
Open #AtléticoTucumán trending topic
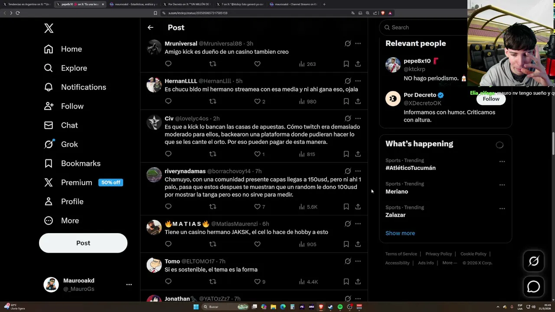click(x=411, y=168)
